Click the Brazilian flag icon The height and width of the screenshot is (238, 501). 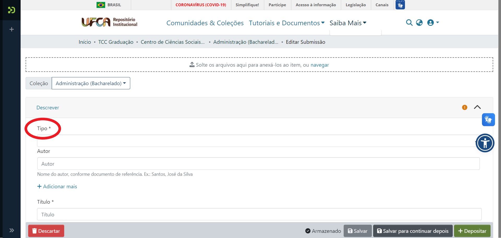coord(101,4)
